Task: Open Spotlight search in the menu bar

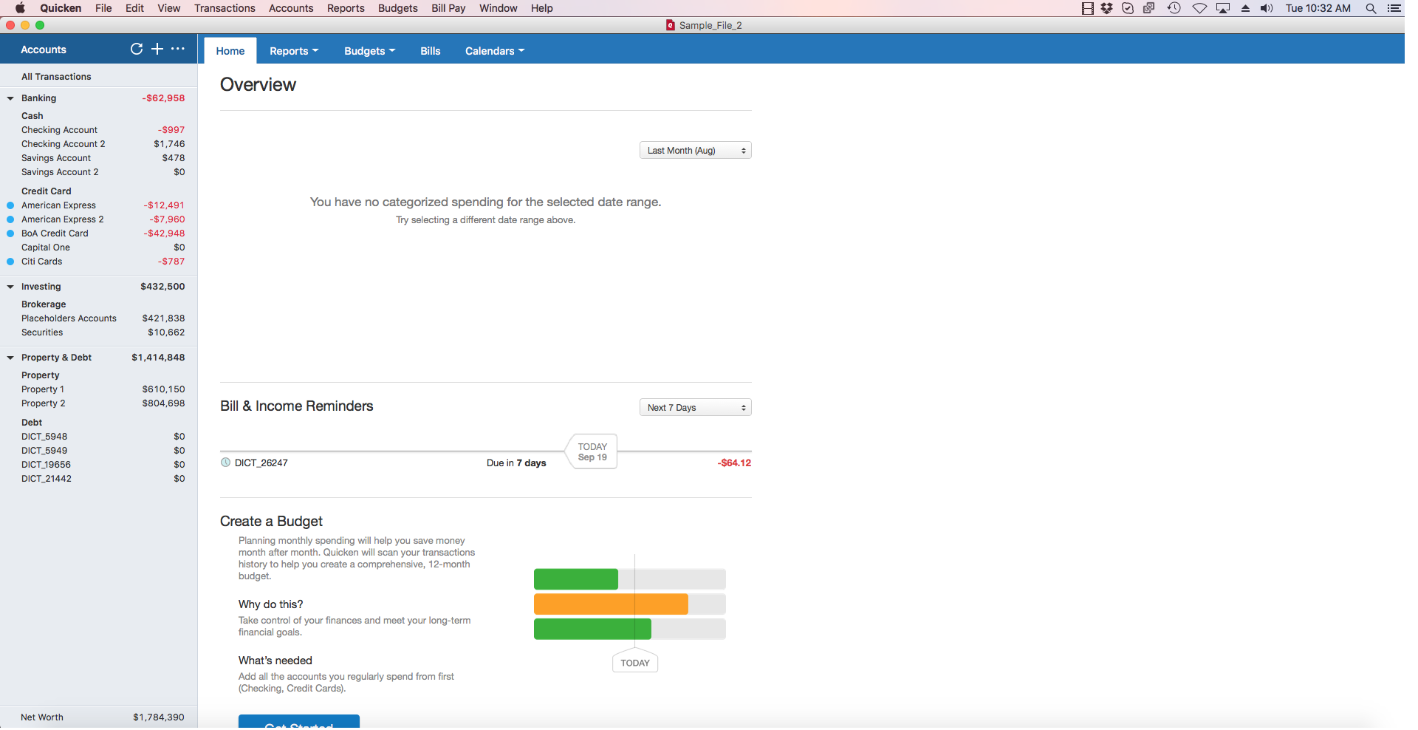Action: coord(1371,8)
